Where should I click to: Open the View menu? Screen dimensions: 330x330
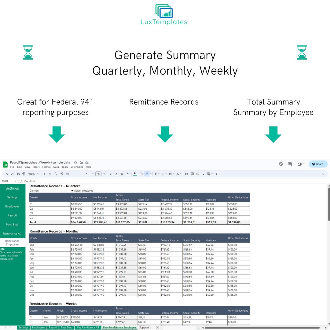[x=27, y=167]
